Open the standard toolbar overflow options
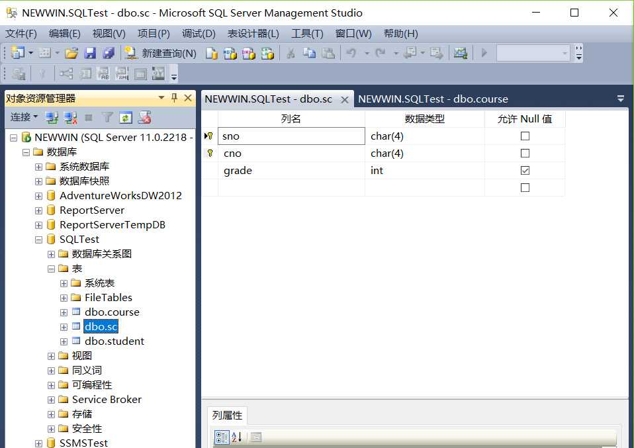 (578, 53)
